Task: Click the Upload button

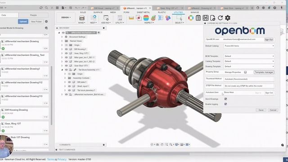Action: click(x=23, y=22)
